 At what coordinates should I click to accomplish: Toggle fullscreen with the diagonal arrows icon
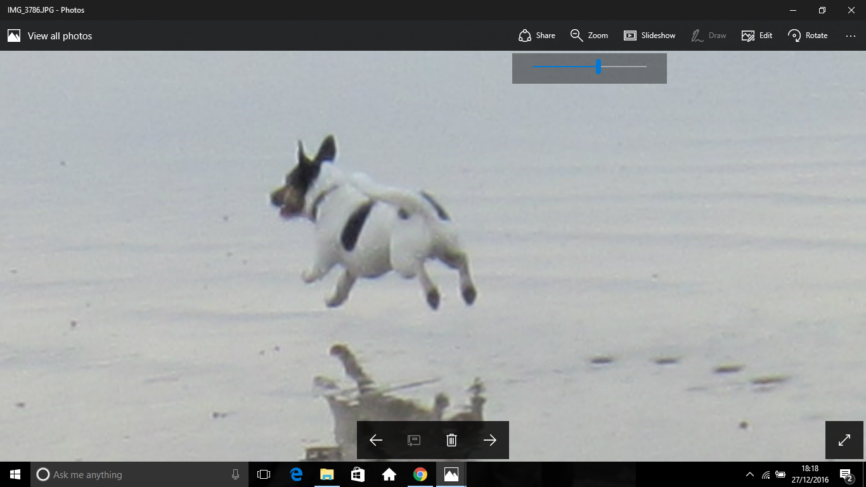[844, 440]
